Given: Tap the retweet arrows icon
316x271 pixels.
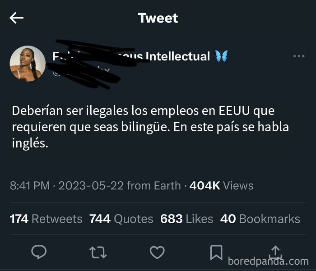Looking at the screenshot, I should click(98, 253).
